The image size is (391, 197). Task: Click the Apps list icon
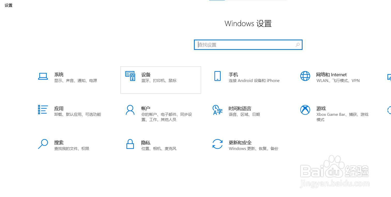[x=43, y=110]
